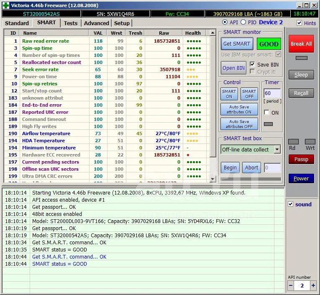Click the Device 2 label

[271, 22]
